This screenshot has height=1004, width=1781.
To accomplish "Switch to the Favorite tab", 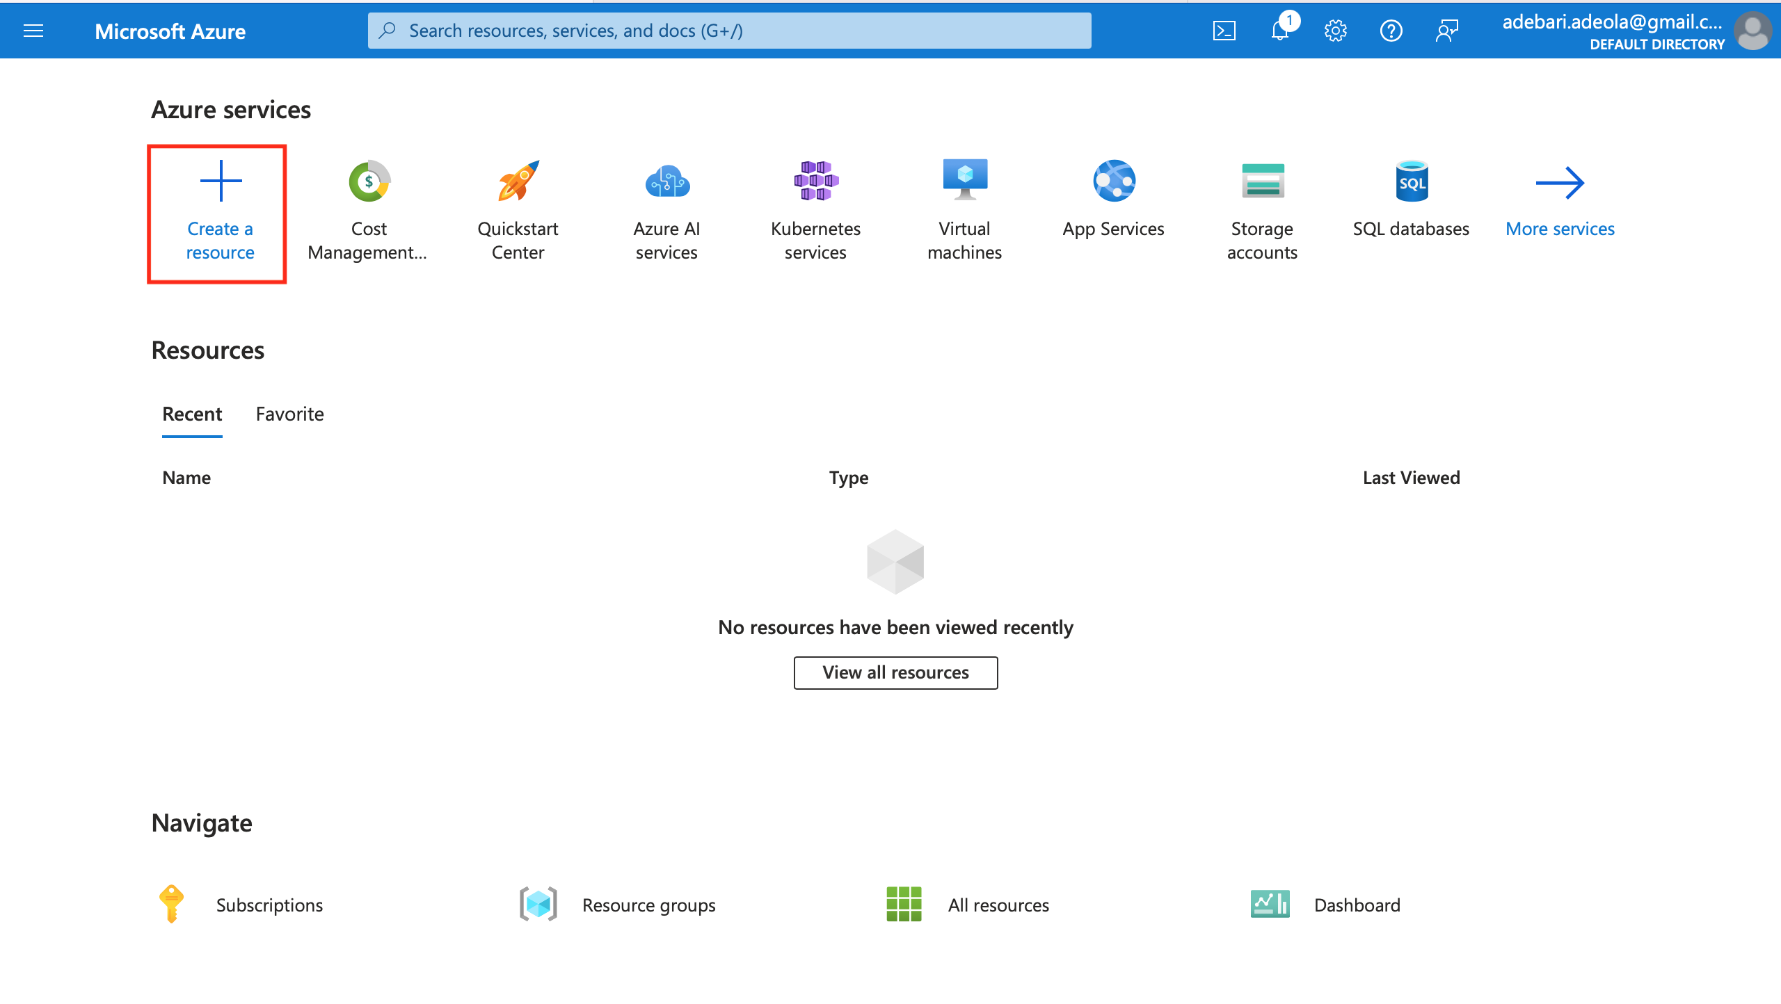I will pyautogui.click(x=289, y=414).
